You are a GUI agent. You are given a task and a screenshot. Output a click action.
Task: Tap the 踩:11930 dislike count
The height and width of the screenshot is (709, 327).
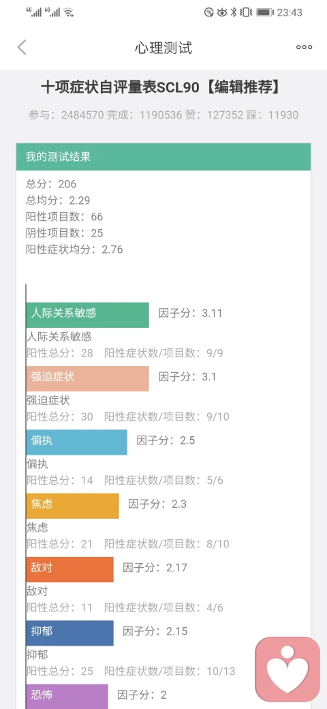point(272,115)
